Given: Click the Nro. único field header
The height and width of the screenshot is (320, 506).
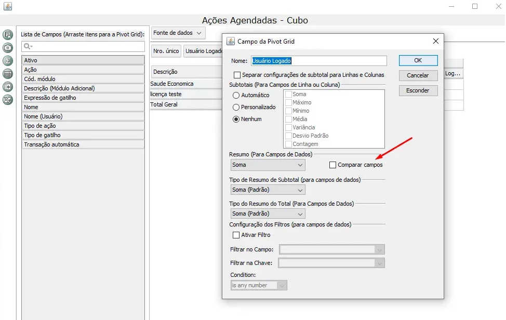Looking at the screenshot, I should coord(166,51).
